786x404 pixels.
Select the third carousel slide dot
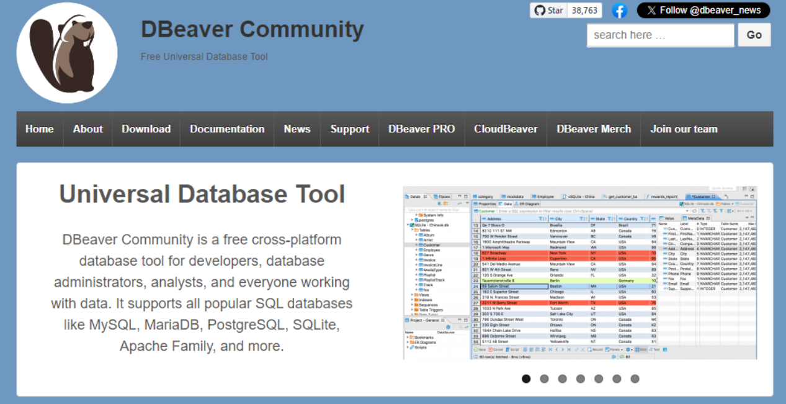pyautogui.click(x=562, y=379)
